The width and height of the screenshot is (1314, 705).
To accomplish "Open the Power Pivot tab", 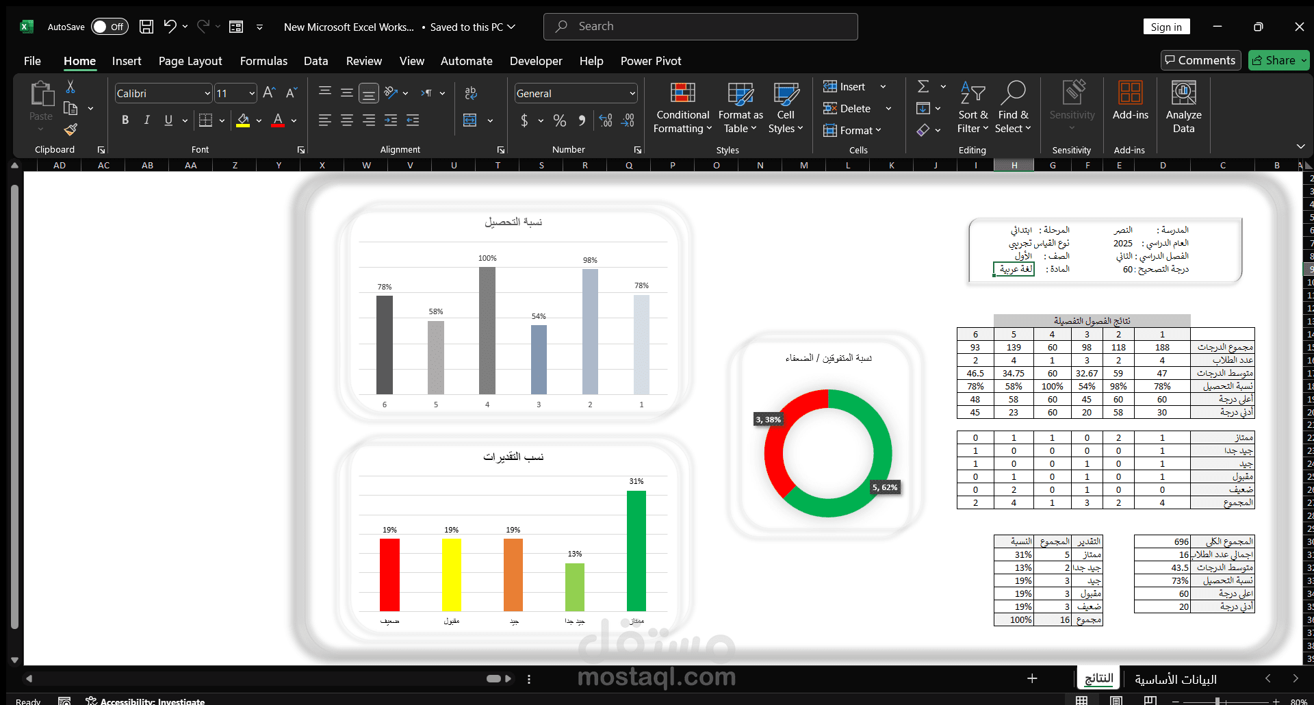I will 651,61.
